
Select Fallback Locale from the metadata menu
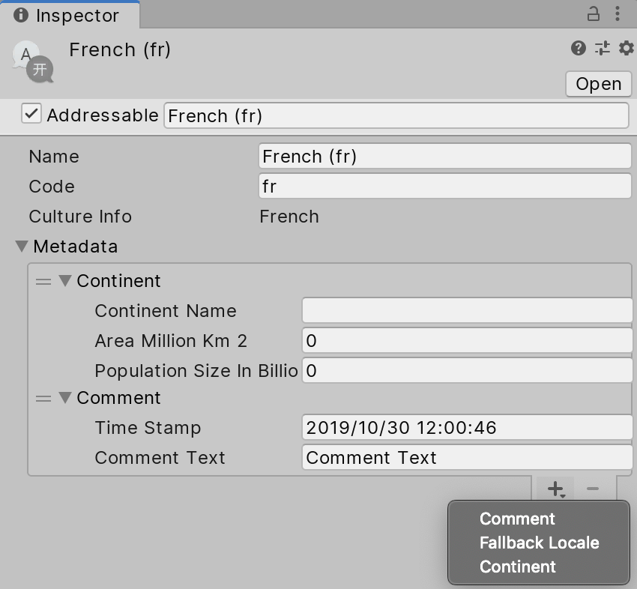click(539, 543)
